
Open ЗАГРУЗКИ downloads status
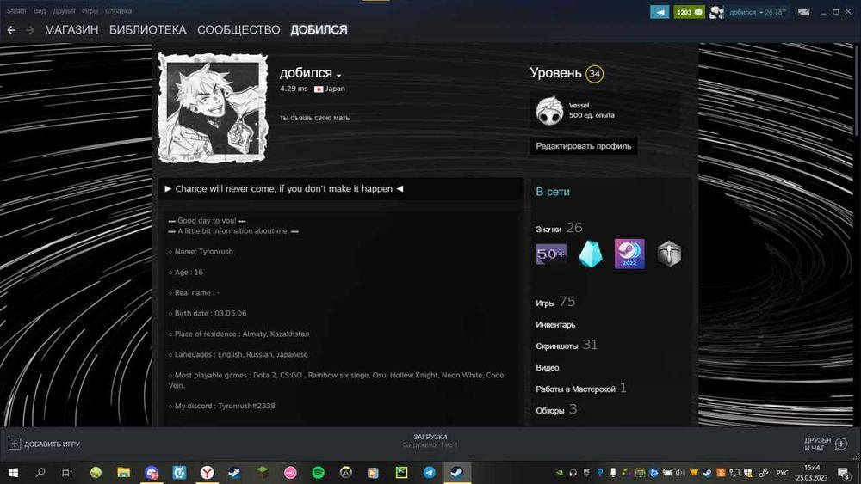tap(430, 441)
